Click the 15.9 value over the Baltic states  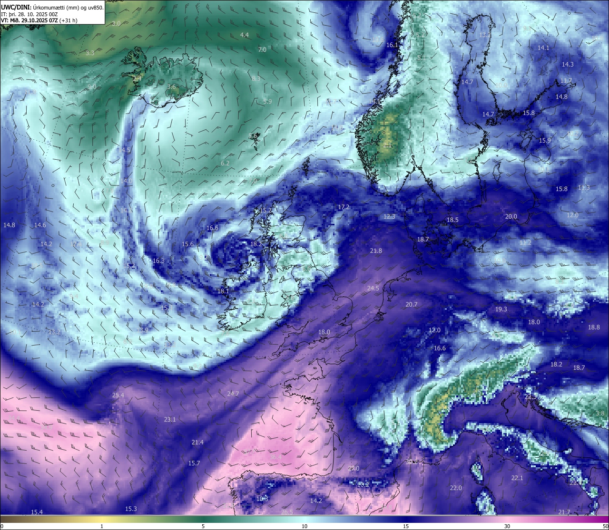(545, 141)
